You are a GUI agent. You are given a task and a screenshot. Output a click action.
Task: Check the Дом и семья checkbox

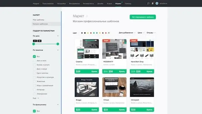[x=34, y=69]
